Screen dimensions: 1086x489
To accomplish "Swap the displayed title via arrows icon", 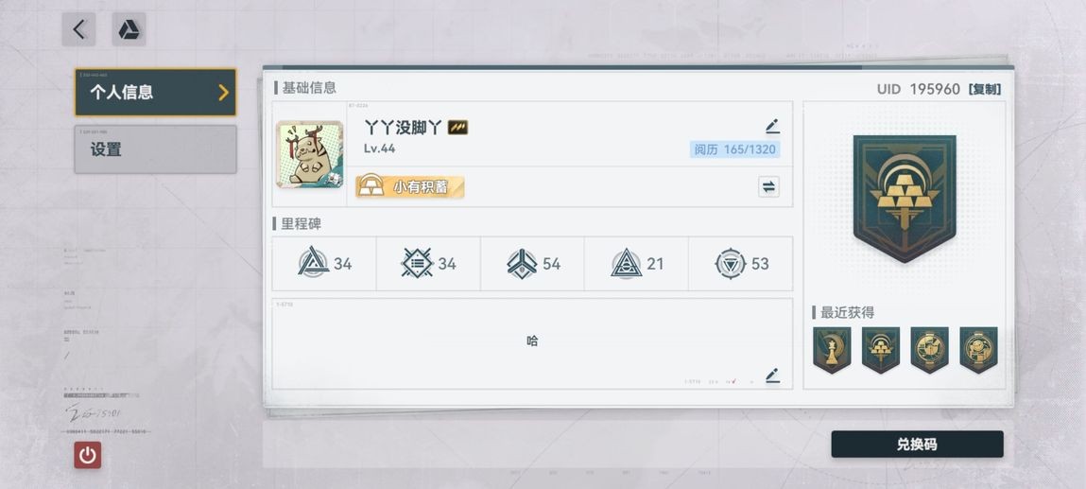I will (768, 186).
